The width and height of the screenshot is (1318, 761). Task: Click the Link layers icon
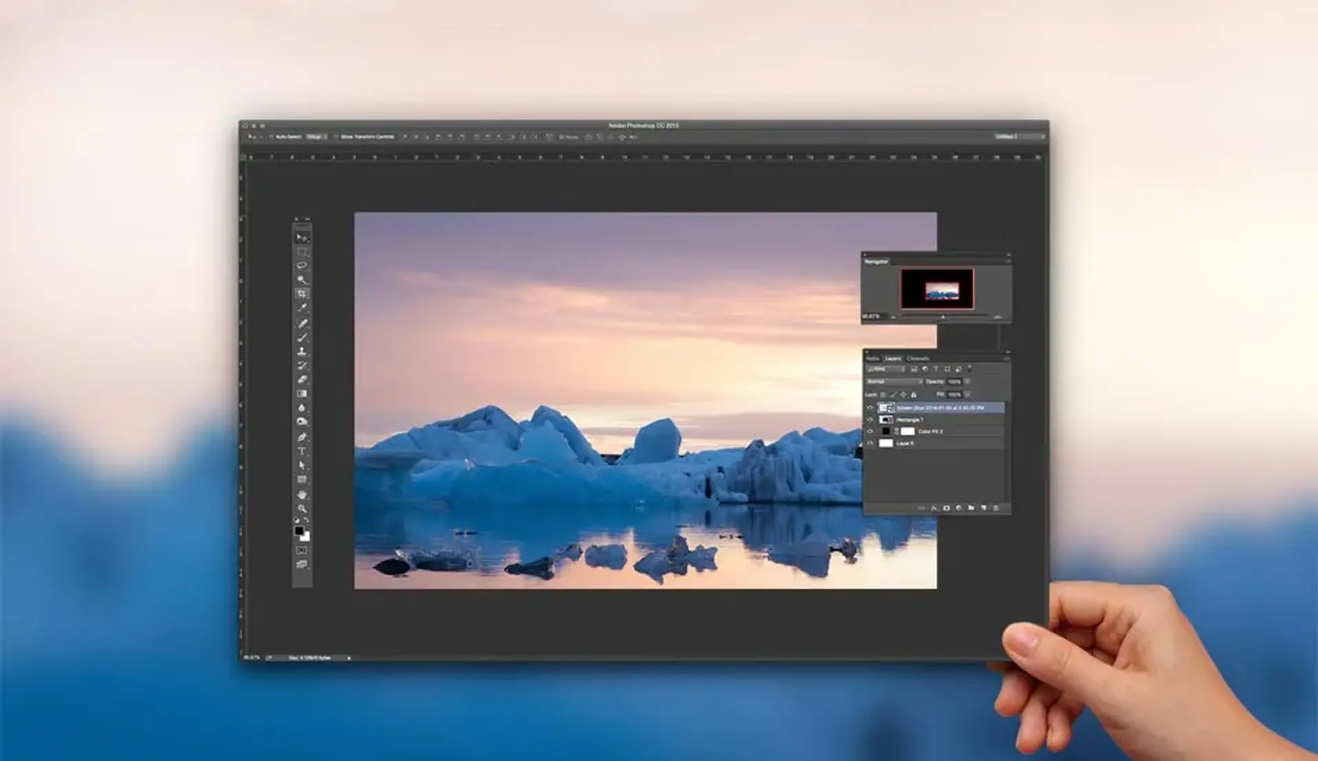[x=922, y=508]
